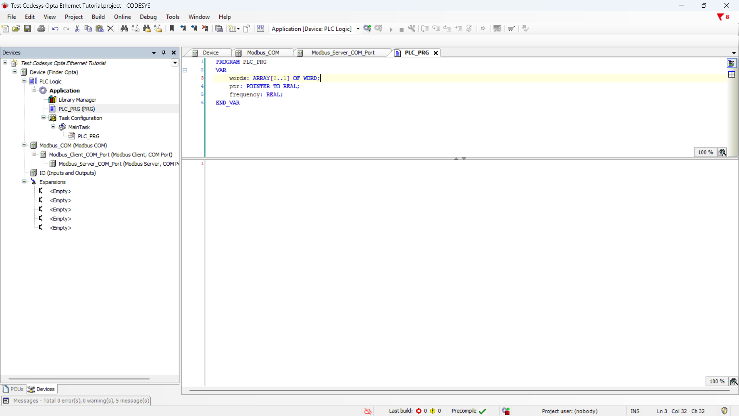Switch declaration editor to textual view
Screen dimensions: 739x416
(x=732, y=63)
